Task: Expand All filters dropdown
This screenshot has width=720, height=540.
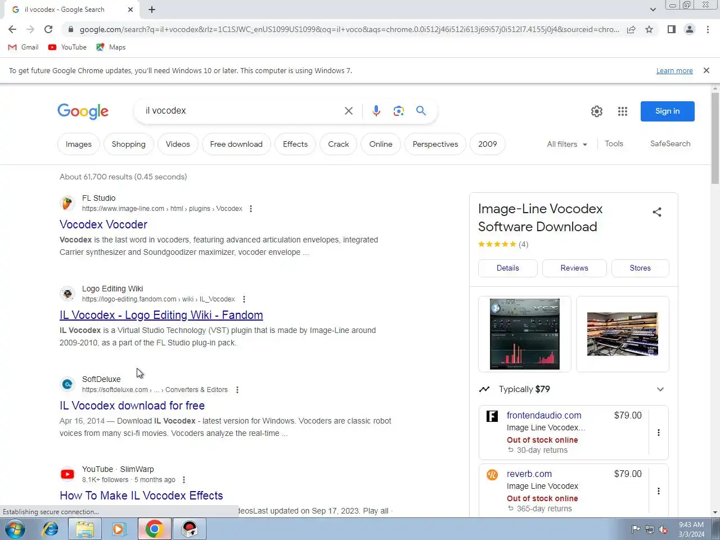Action: (567, 144)
